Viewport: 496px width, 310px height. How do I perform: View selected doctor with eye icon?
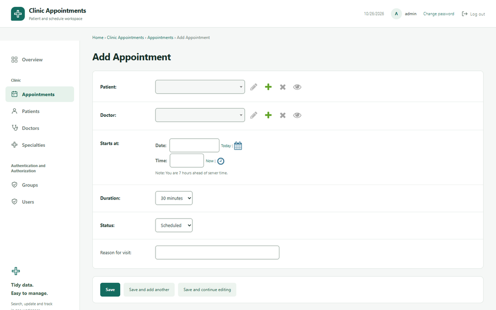297,115
